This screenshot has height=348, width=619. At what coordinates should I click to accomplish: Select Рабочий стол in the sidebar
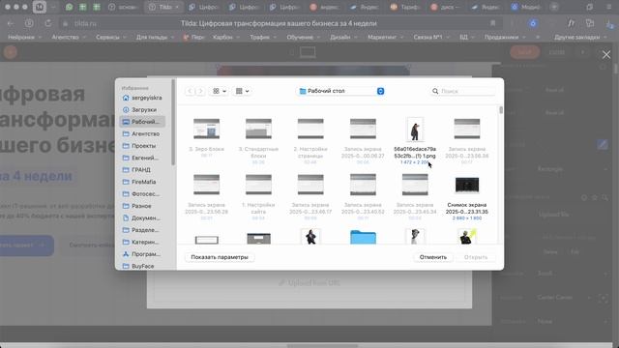pyautogui.click(x=142, y=122)
